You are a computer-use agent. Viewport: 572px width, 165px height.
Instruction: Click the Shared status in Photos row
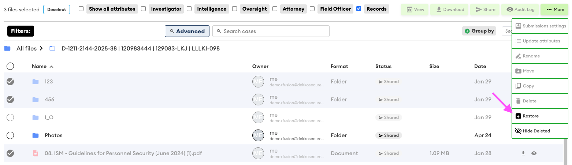tap(389, 135)
